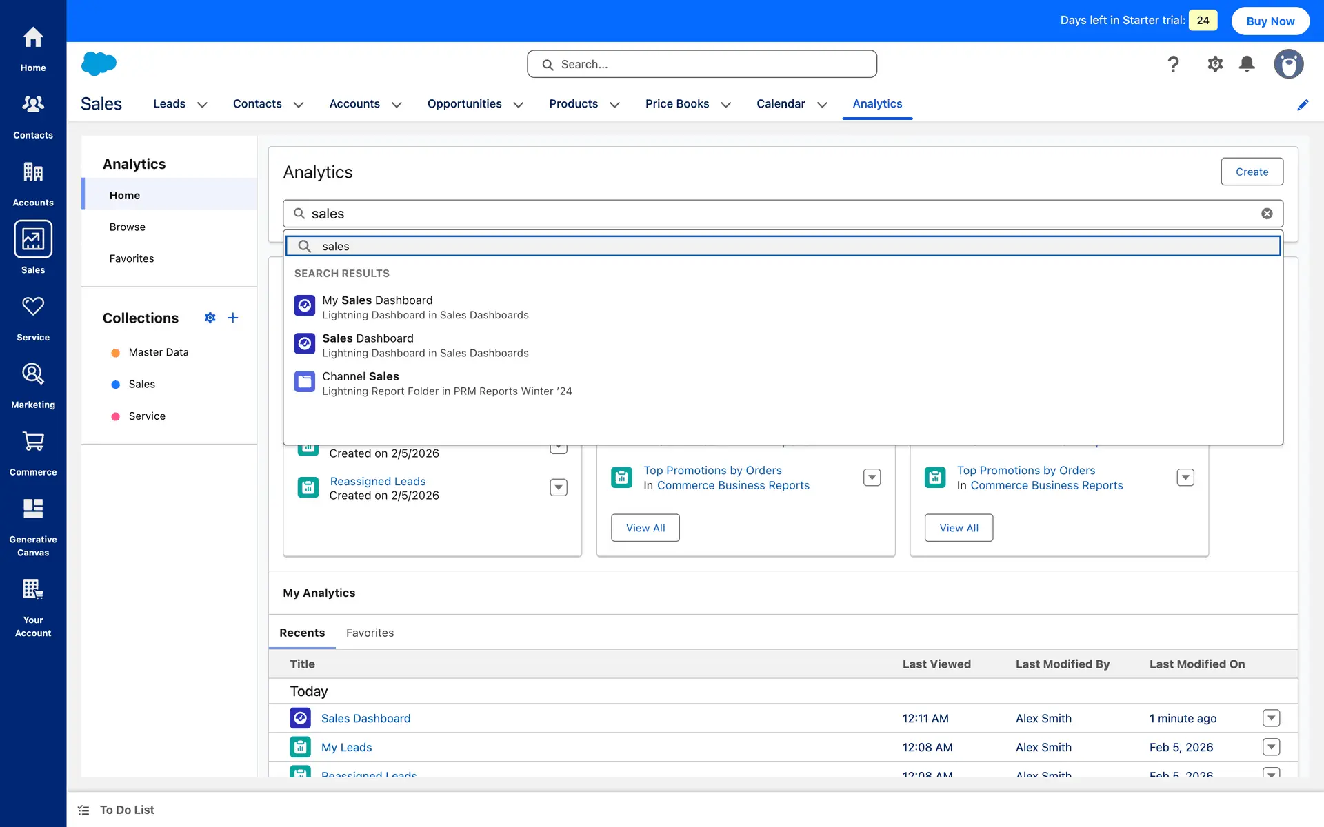This screenshot has width=1324, height=827.
Task: Expand the Opportunities tab dropdown chevron
Action: tap(519, 105)
